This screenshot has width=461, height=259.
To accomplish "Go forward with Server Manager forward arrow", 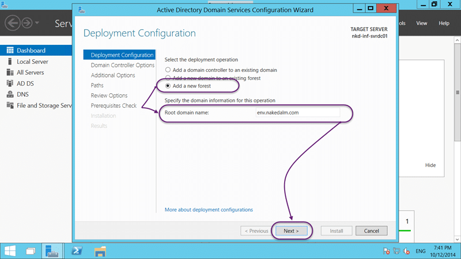I will [x=27, y=23].
